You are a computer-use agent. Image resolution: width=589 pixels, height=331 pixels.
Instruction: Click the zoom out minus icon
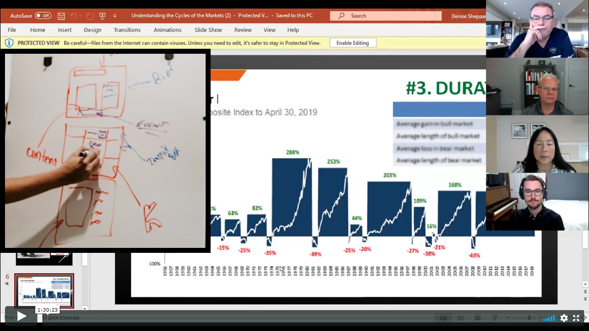pos(508,318)
